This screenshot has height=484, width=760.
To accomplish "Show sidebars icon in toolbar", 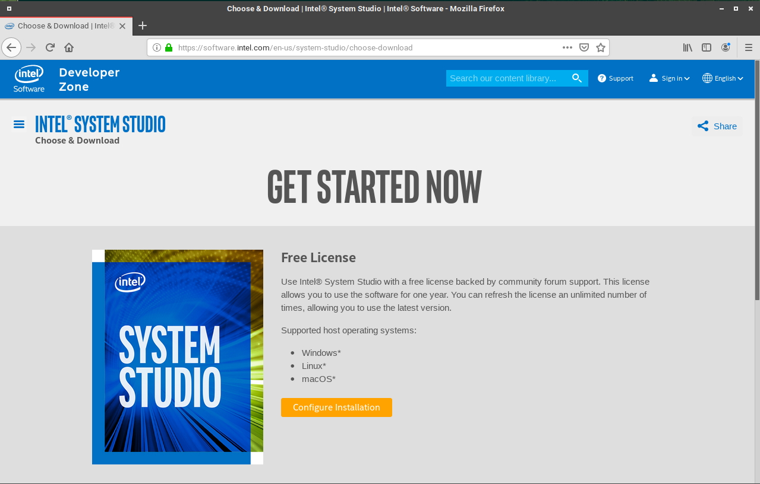I will click(x=707, y=47).
